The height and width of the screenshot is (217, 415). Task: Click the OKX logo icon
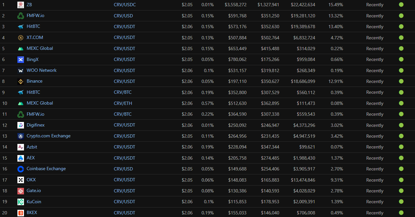pos(21,180)
